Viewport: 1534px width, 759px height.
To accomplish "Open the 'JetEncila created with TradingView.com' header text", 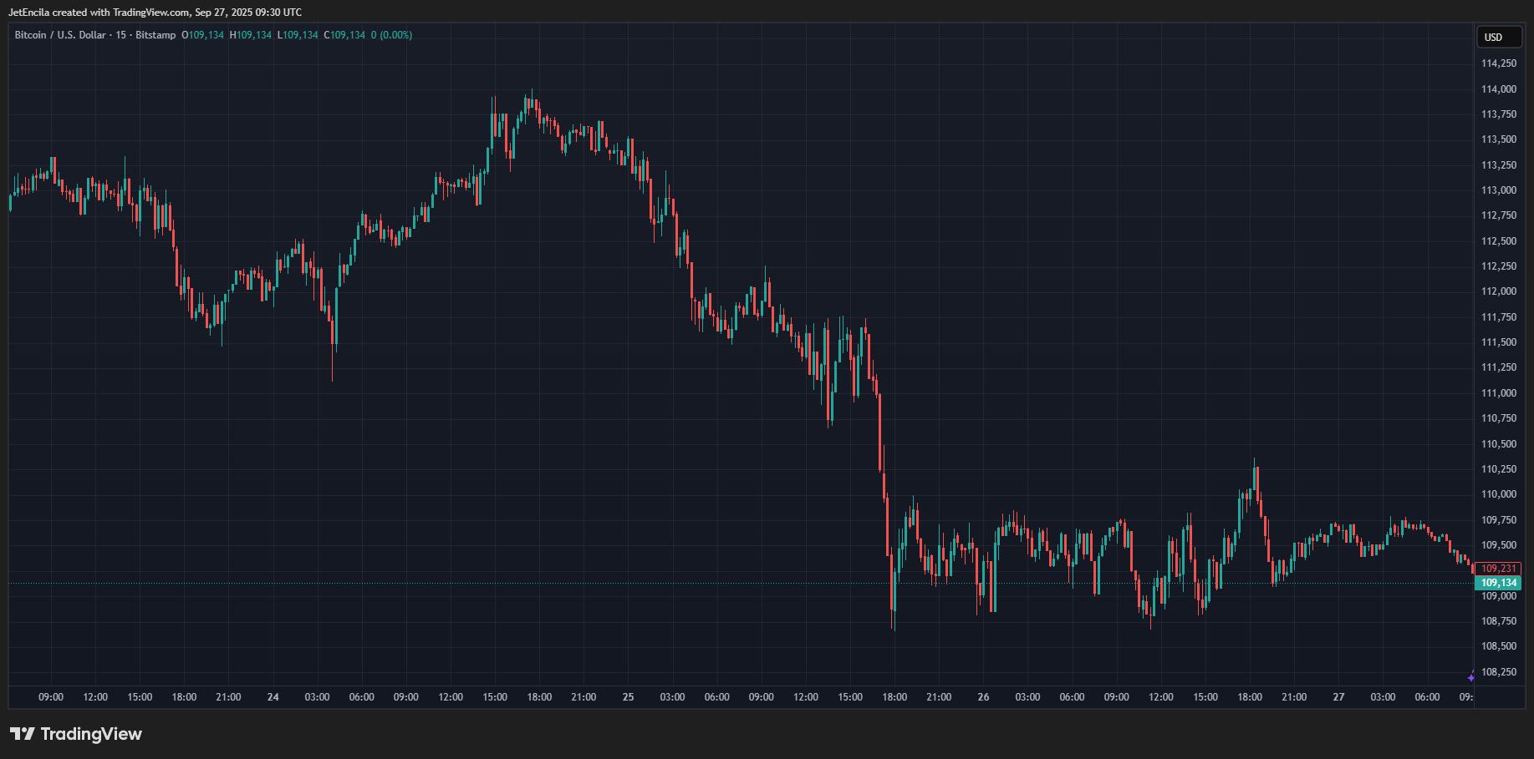I will coord(155,13).
